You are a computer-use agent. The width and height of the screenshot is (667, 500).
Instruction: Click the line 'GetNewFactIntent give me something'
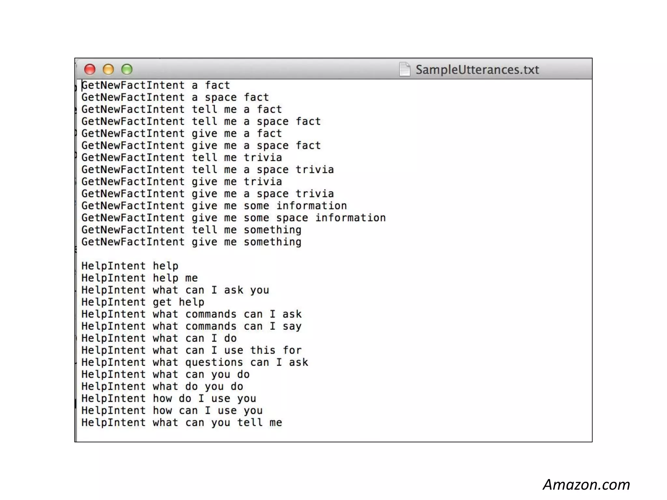191,242
